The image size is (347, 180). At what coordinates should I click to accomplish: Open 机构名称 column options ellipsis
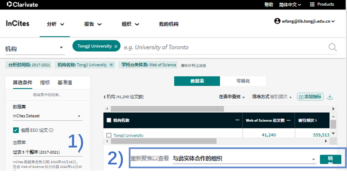(237, 120)
